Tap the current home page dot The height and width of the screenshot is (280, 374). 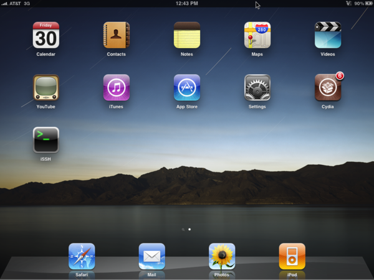coord(189,229)
